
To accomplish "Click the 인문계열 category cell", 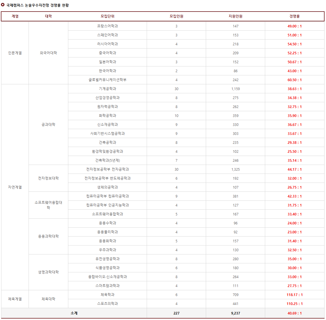I will (x=15, y=53).
